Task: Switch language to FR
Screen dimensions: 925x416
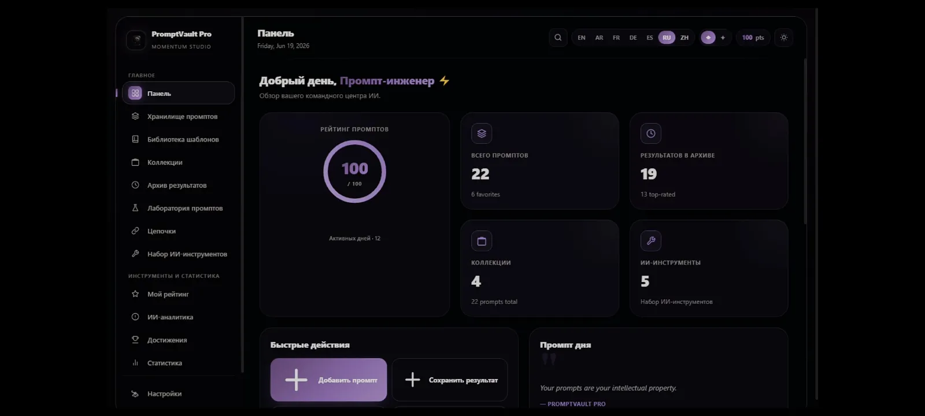Action: pyautogui.click(x=616, y=38)
